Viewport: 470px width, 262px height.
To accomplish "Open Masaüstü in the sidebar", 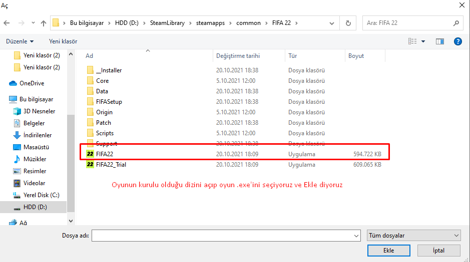I will click(36, 147).
